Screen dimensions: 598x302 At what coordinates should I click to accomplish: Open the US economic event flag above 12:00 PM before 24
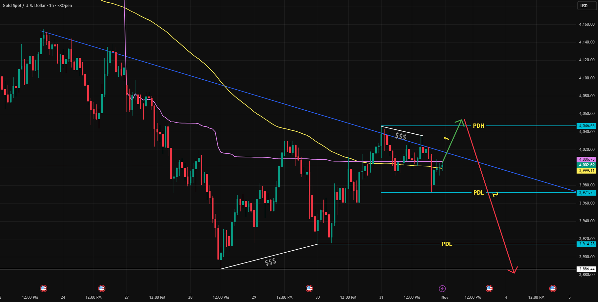pyautogui.click(x=43, y=288)
